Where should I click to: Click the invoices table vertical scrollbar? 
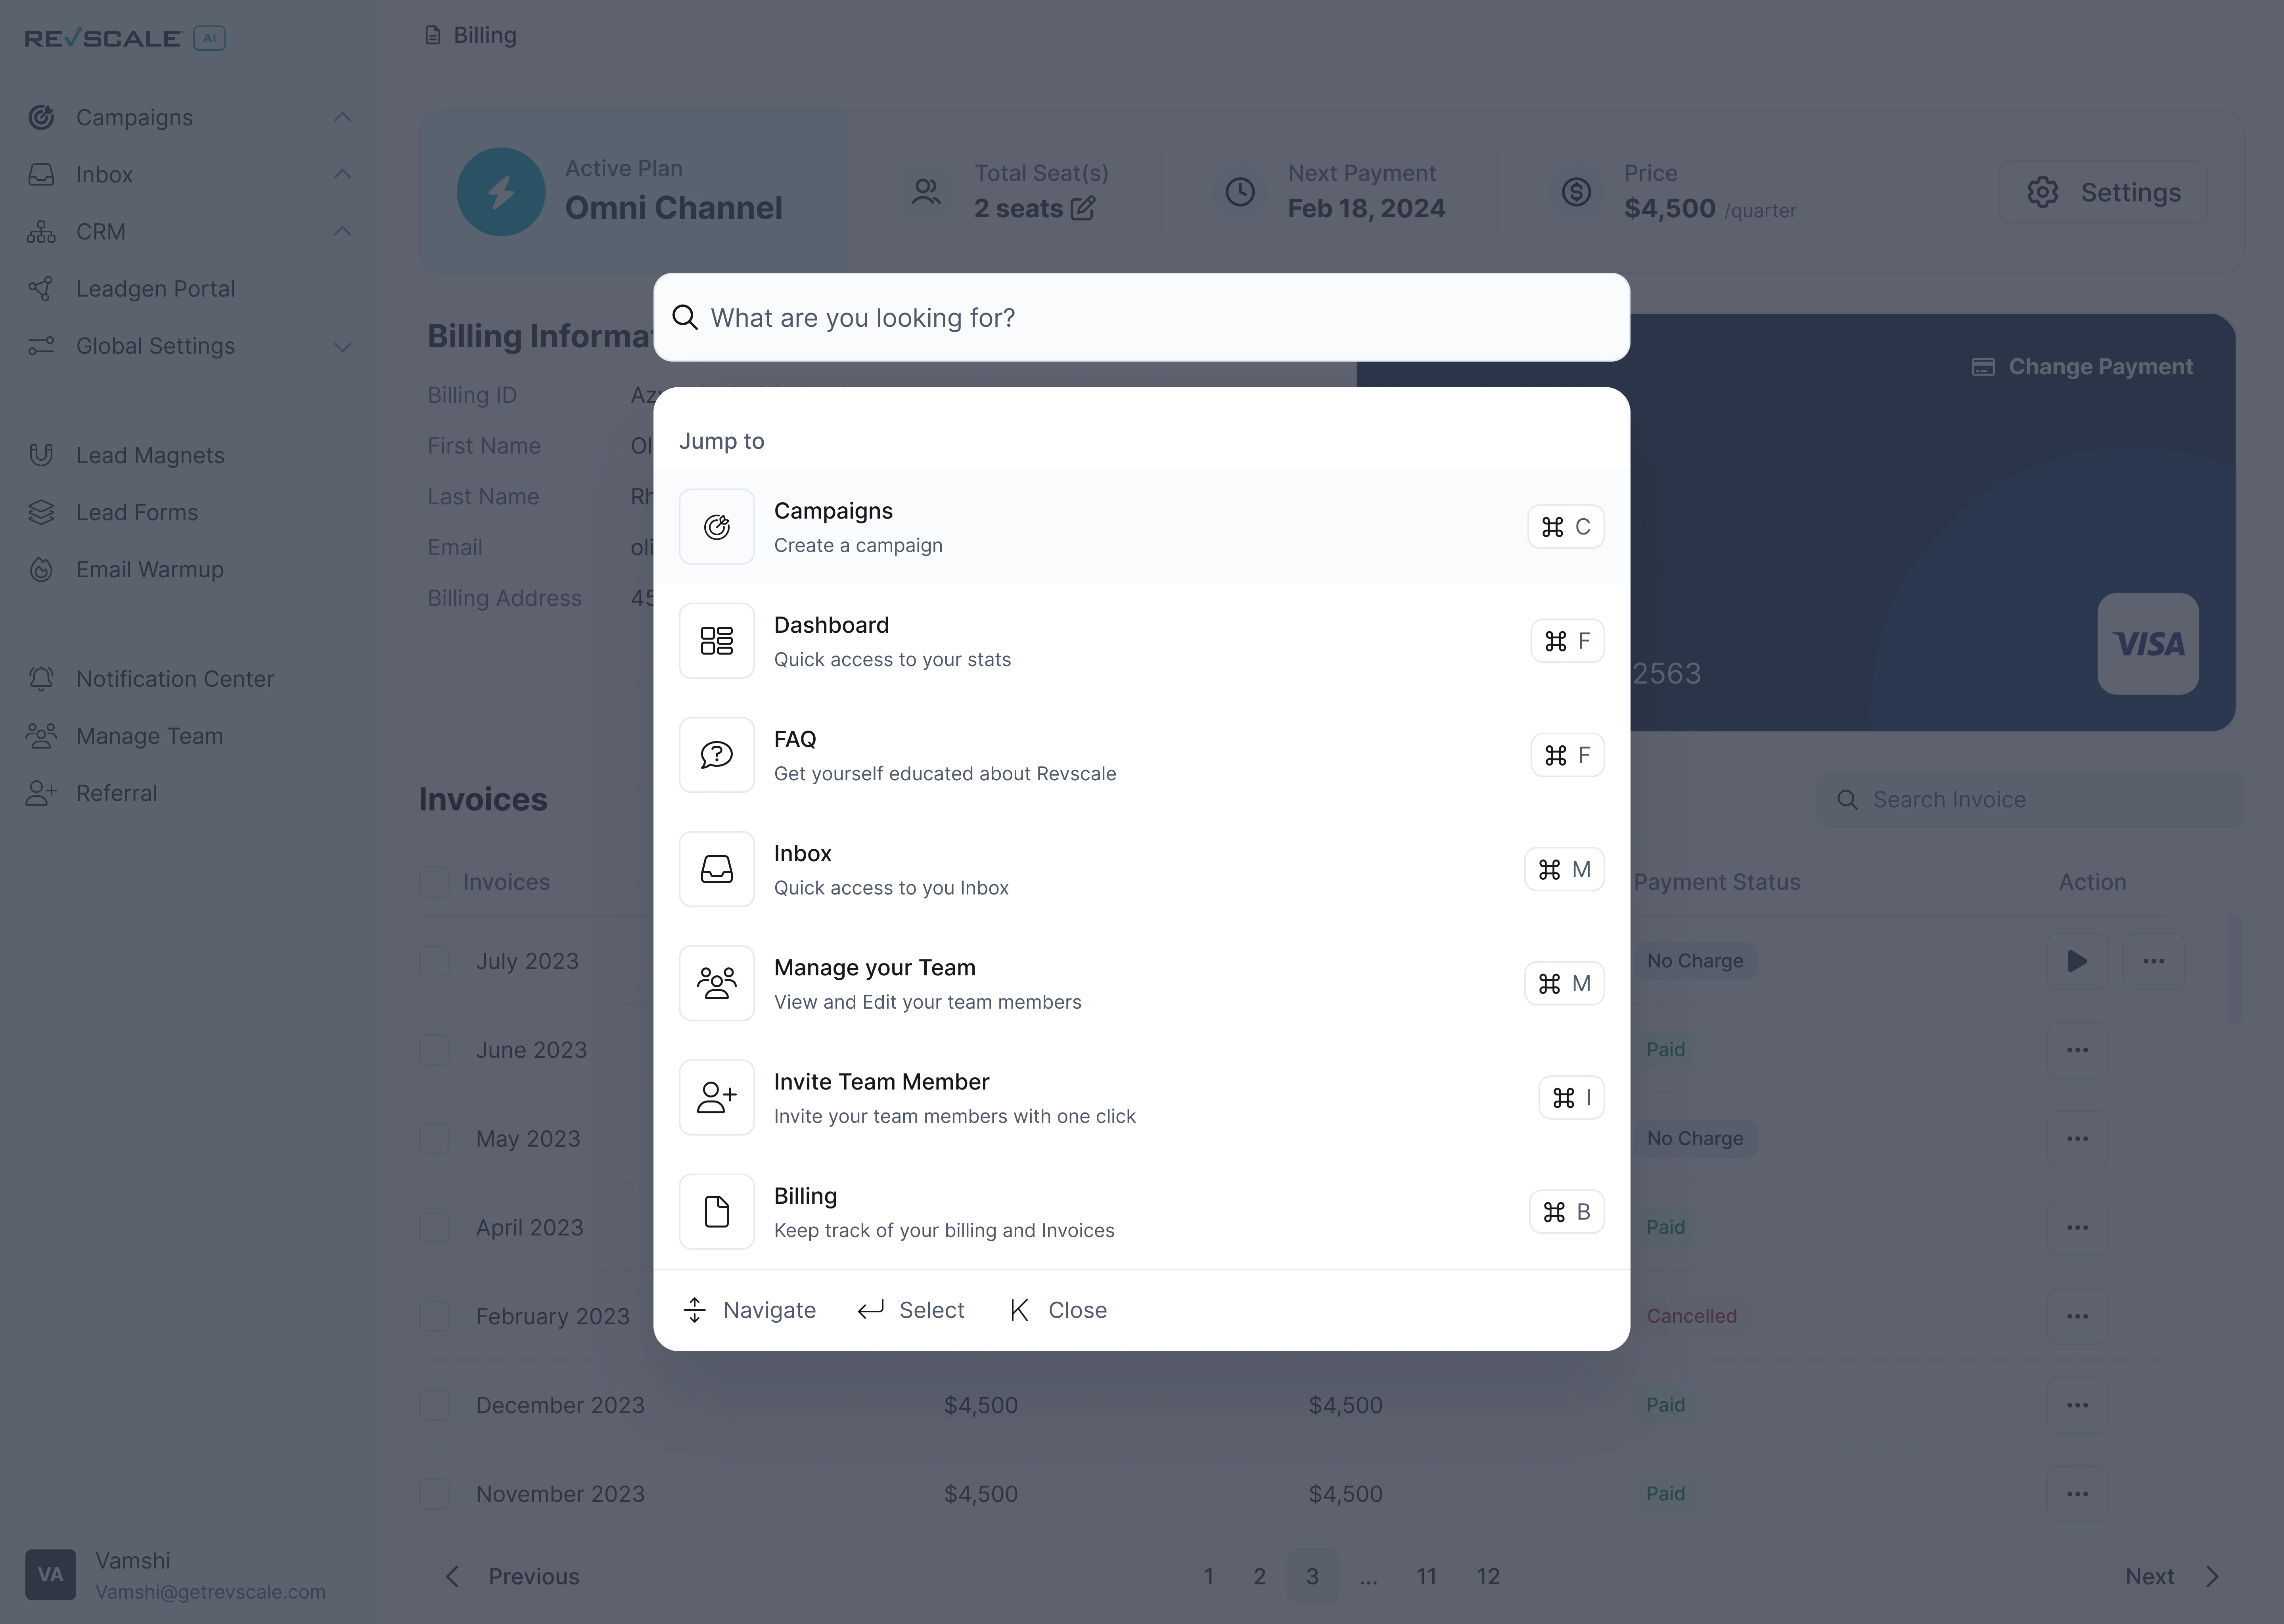[2234, 969]
